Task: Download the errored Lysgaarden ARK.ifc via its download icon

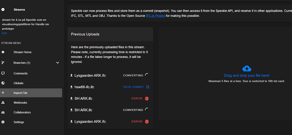Action: (x=71, y=121)
